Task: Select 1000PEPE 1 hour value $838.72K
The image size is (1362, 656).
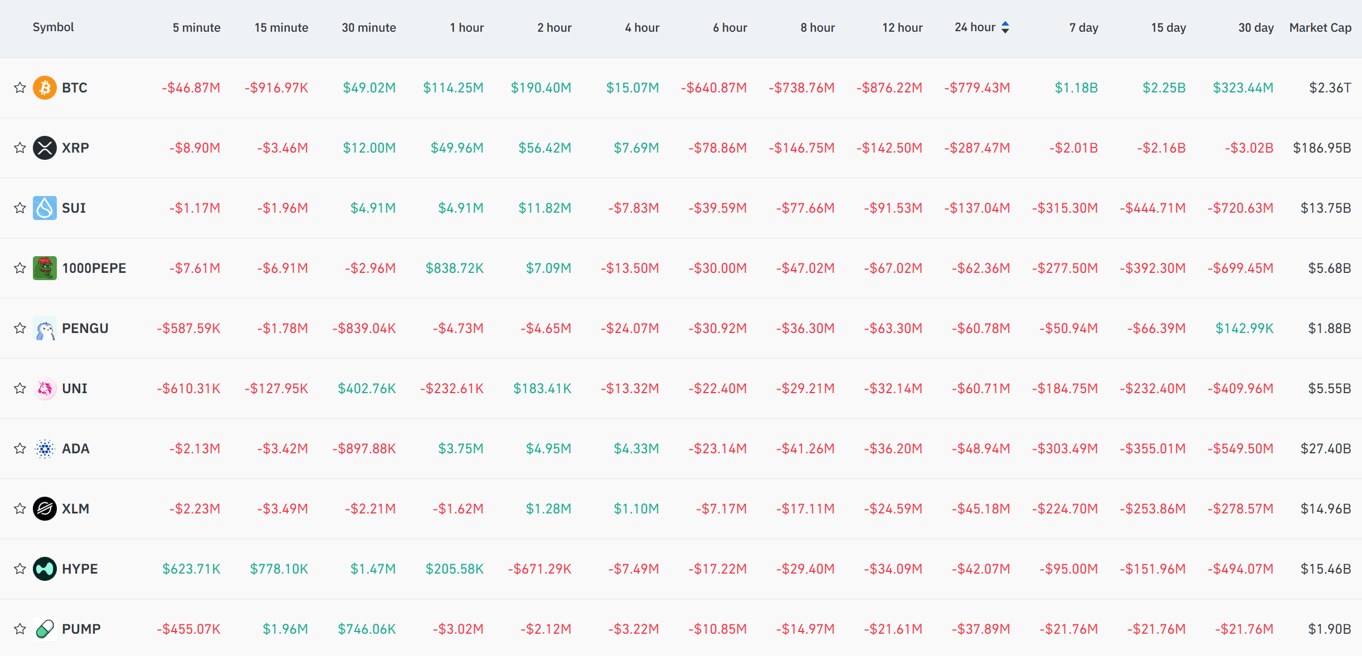Action: click(455, 268)
